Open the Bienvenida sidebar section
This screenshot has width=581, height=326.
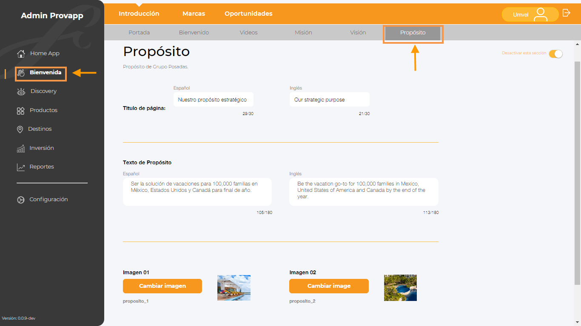pyautogui.click(x=46, y=73)
